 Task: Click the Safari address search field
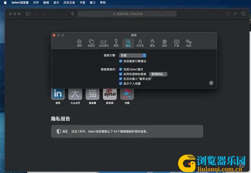(x=127, y=14)
